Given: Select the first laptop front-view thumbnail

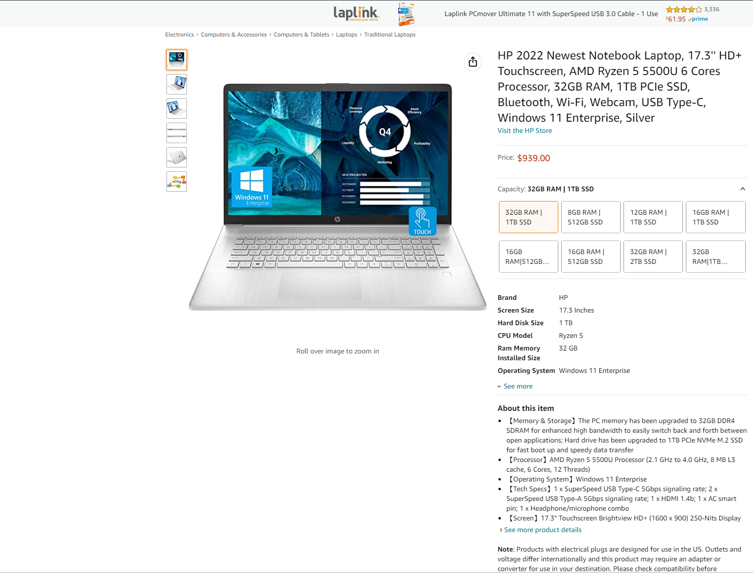Looking at the screenshot, I should pos(177,60).
